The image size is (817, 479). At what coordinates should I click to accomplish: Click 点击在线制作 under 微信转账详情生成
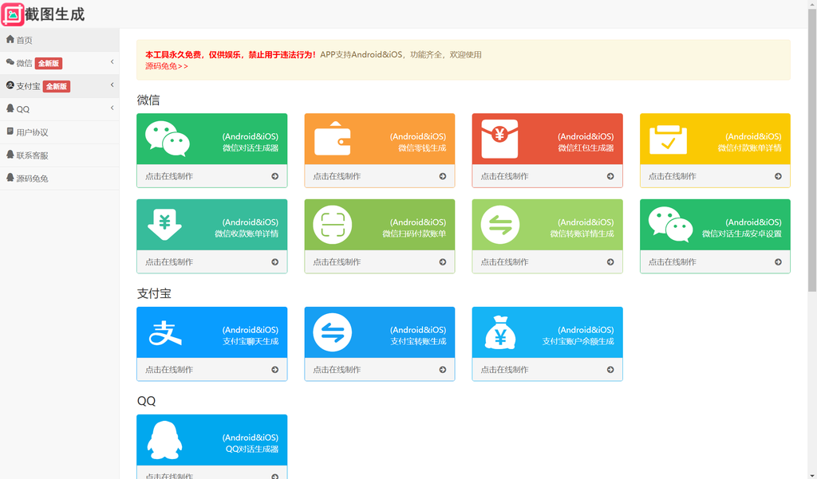[504, 262]
